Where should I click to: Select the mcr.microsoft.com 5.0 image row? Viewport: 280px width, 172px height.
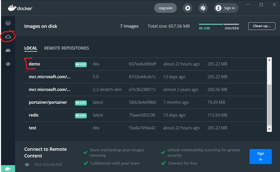click(146, 77)
